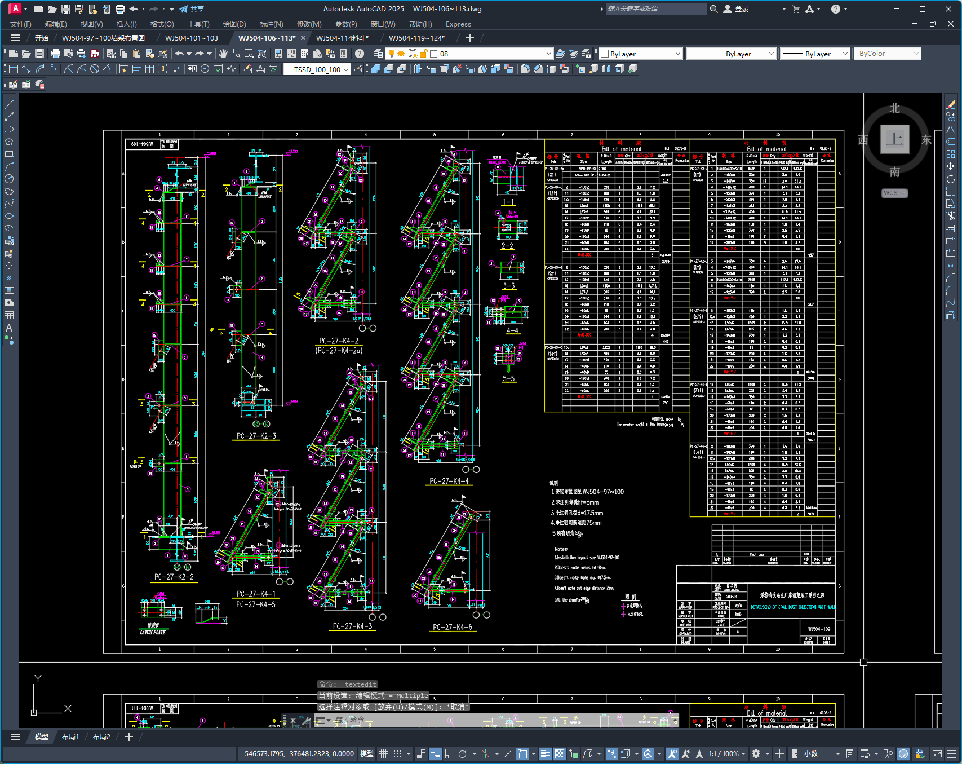Toggle lineweight display in status bar

pos(545,753)
